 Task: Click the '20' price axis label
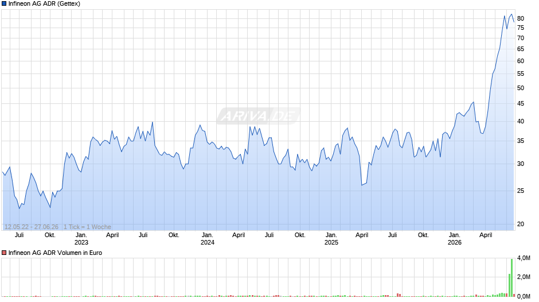coord(521,224)
